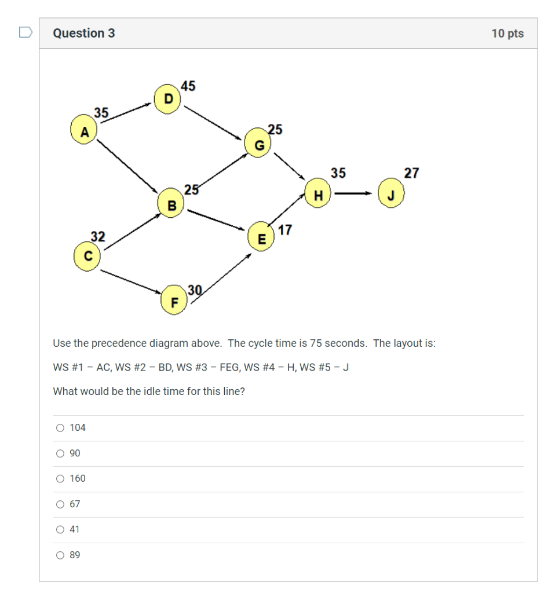Select the answer option 90
The image size is (555, 593).
point(60,453)
